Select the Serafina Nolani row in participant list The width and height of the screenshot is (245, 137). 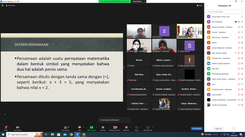click(x=225, y=89)
